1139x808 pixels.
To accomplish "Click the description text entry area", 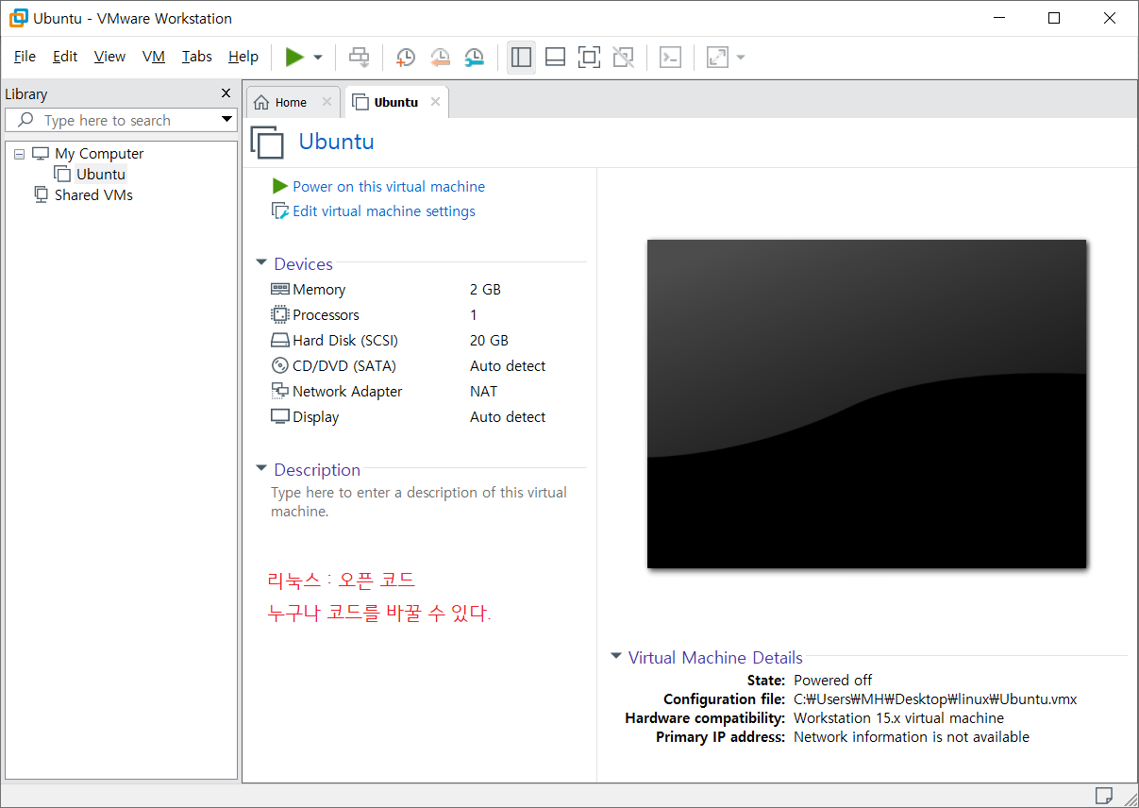I will tap(419, 502).
